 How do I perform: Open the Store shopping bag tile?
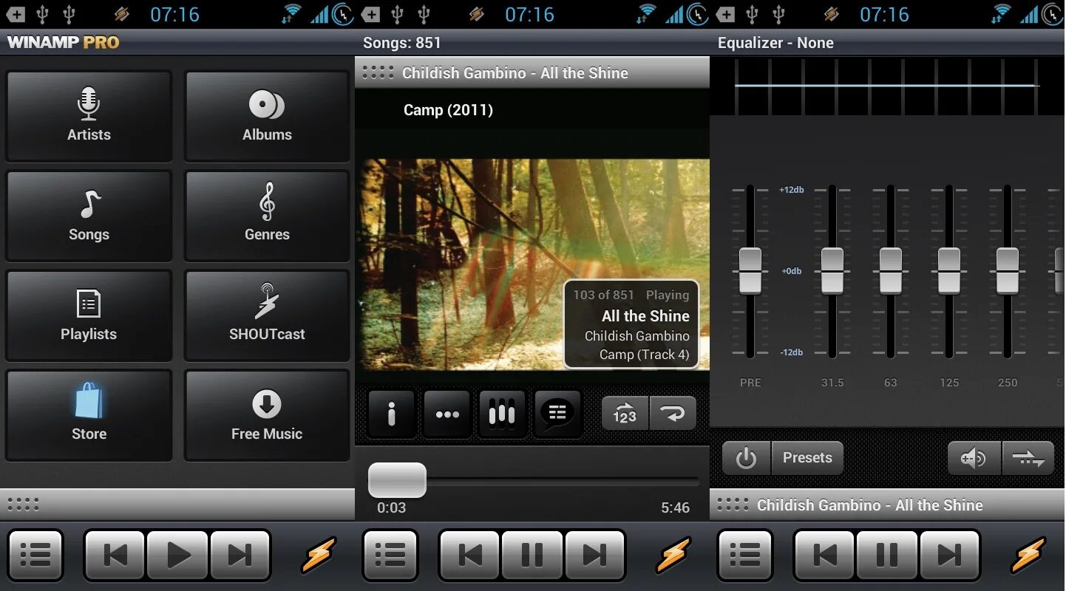pos(89,415)
